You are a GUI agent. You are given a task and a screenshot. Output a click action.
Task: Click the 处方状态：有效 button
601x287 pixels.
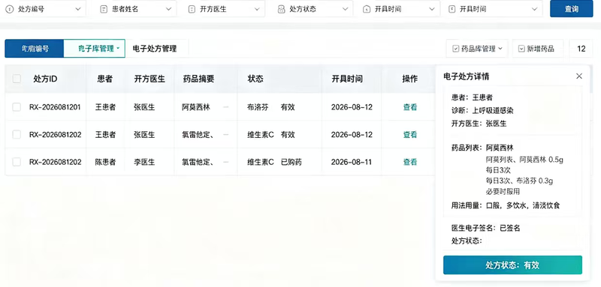tap(512, 265)
